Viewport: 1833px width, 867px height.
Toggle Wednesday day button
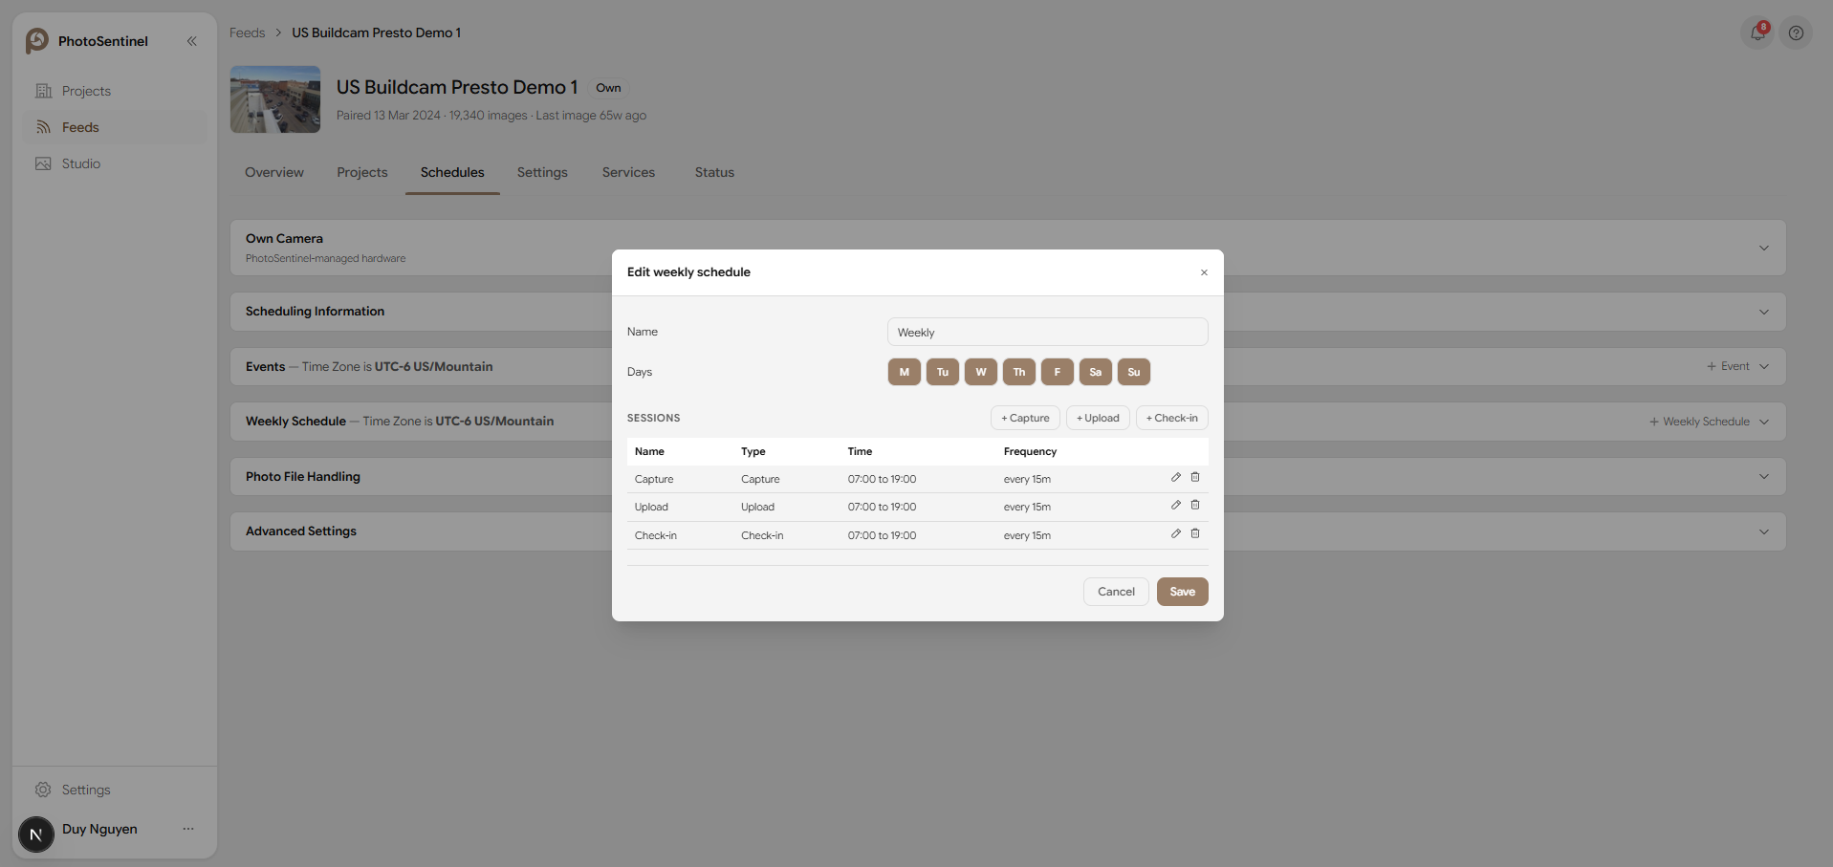pos(981,372)
